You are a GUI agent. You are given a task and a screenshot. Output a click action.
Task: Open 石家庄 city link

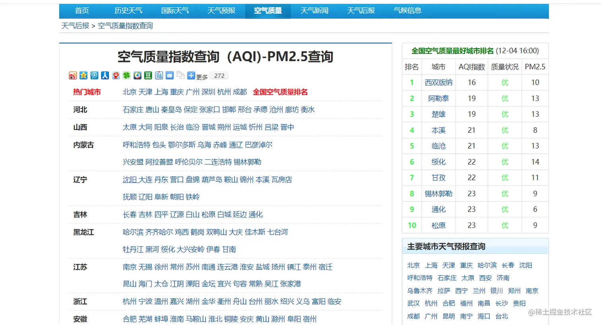(x=133, y=110)
